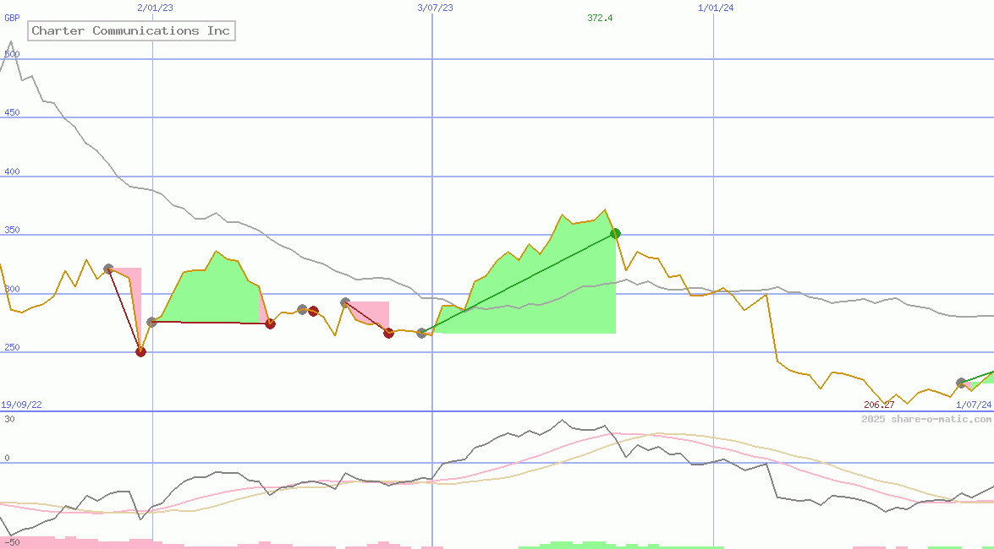The height and width of the screenshot is (549, 994).
Task: Click the red 206.27 low value
Action: point(879,405)
